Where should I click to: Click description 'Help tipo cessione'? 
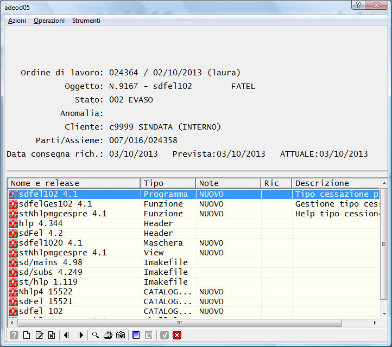coord(337,214)
